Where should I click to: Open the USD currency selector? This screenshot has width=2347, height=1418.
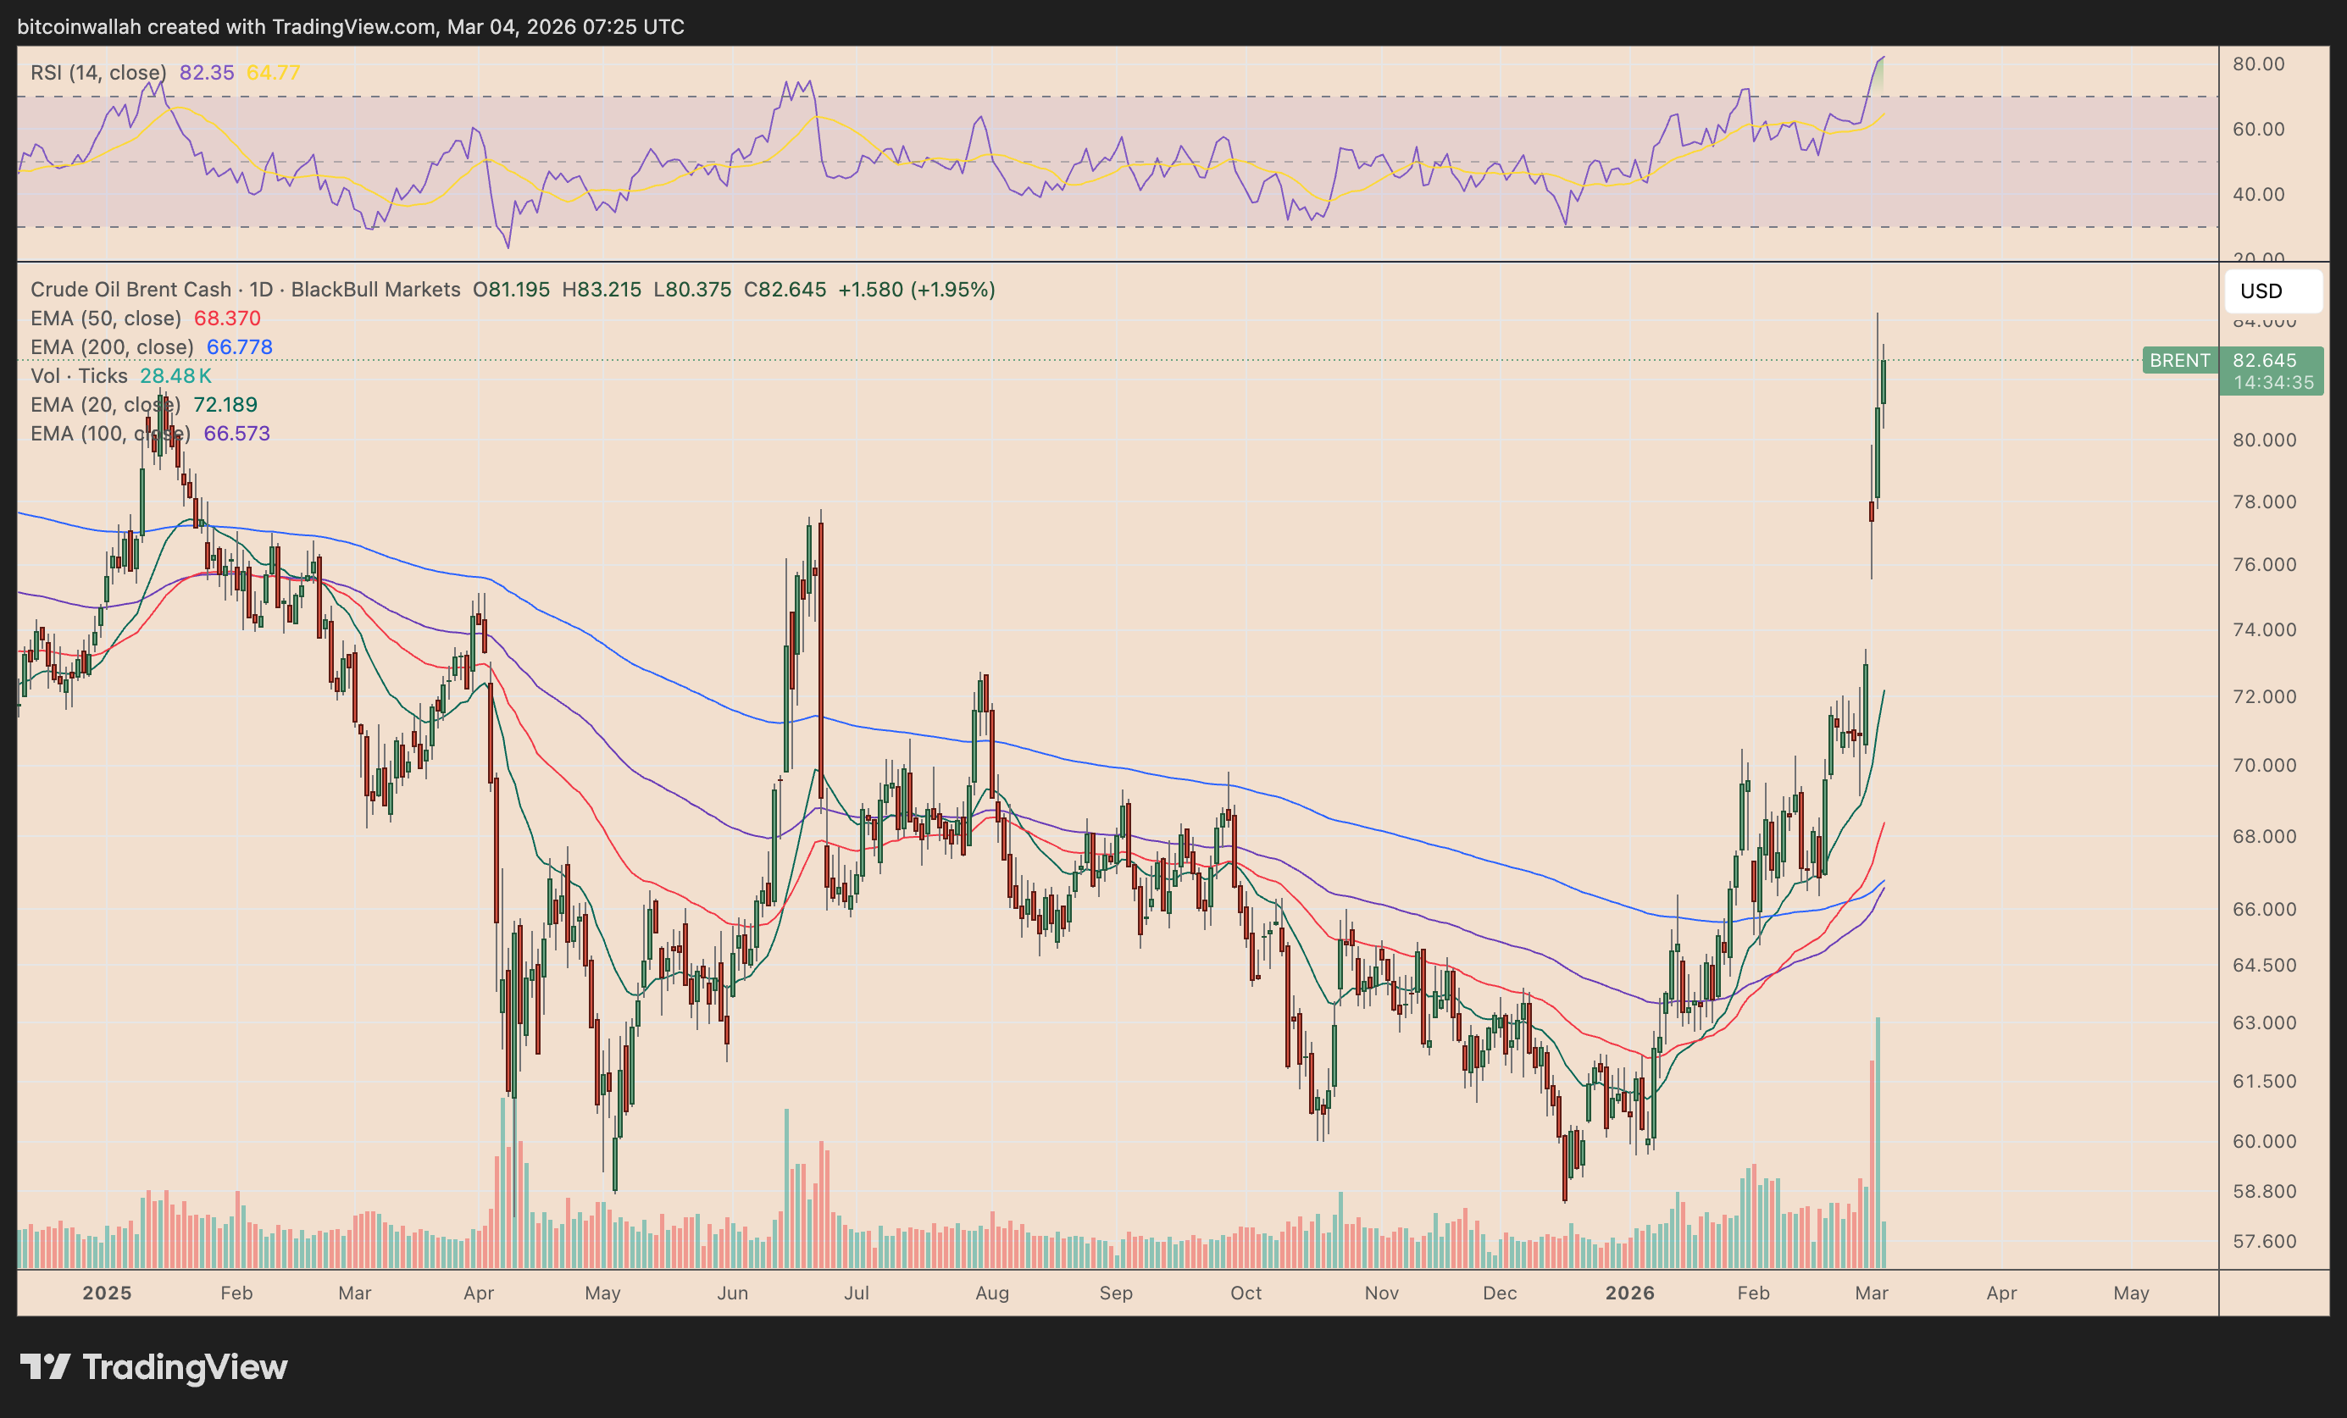point(2272,291)
